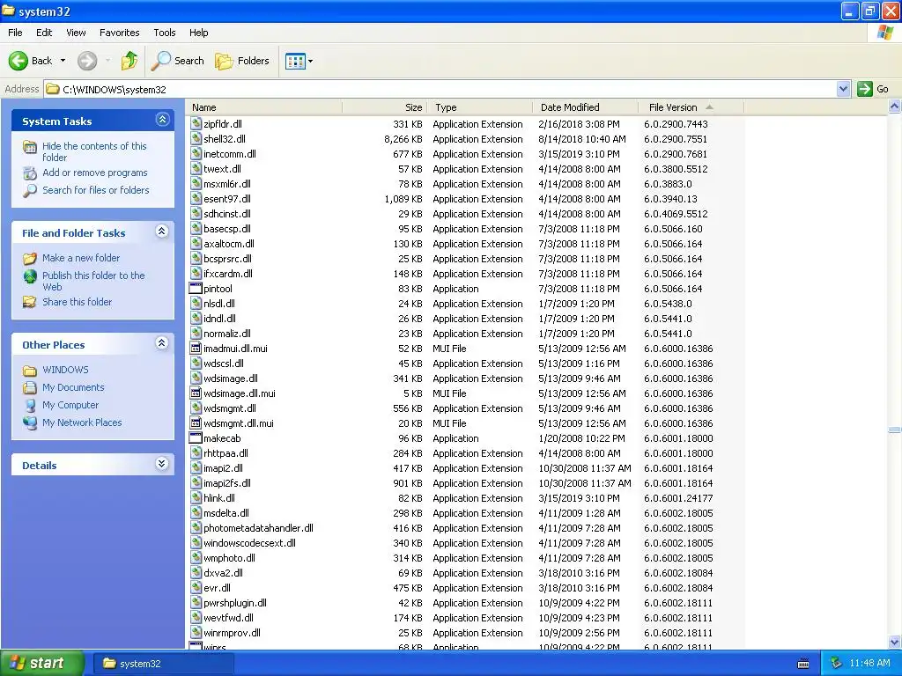The image size is (902, 676).
Task: Open the View menu
Action: (76, 33)
